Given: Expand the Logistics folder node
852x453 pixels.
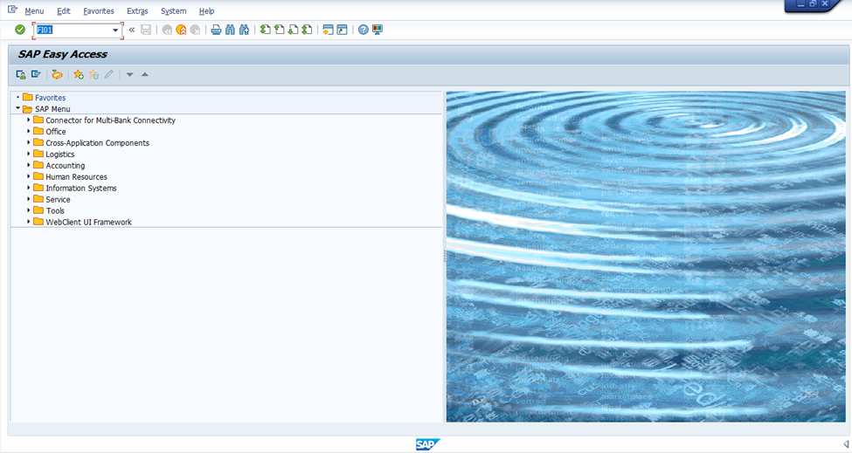Looking at the screenshot, I should click(28, 154).
